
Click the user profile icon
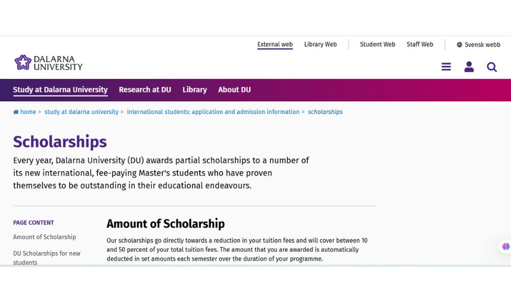coord(469,67)
